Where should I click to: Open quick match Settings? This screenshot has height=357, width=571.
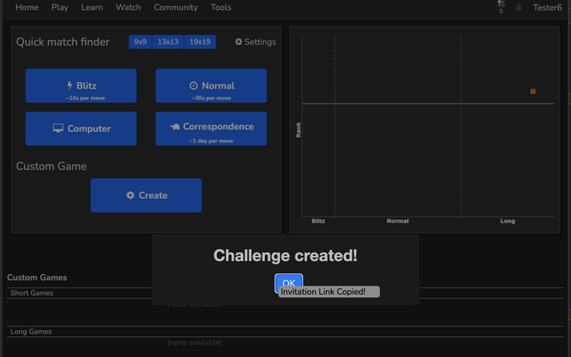tap(255, 42)
